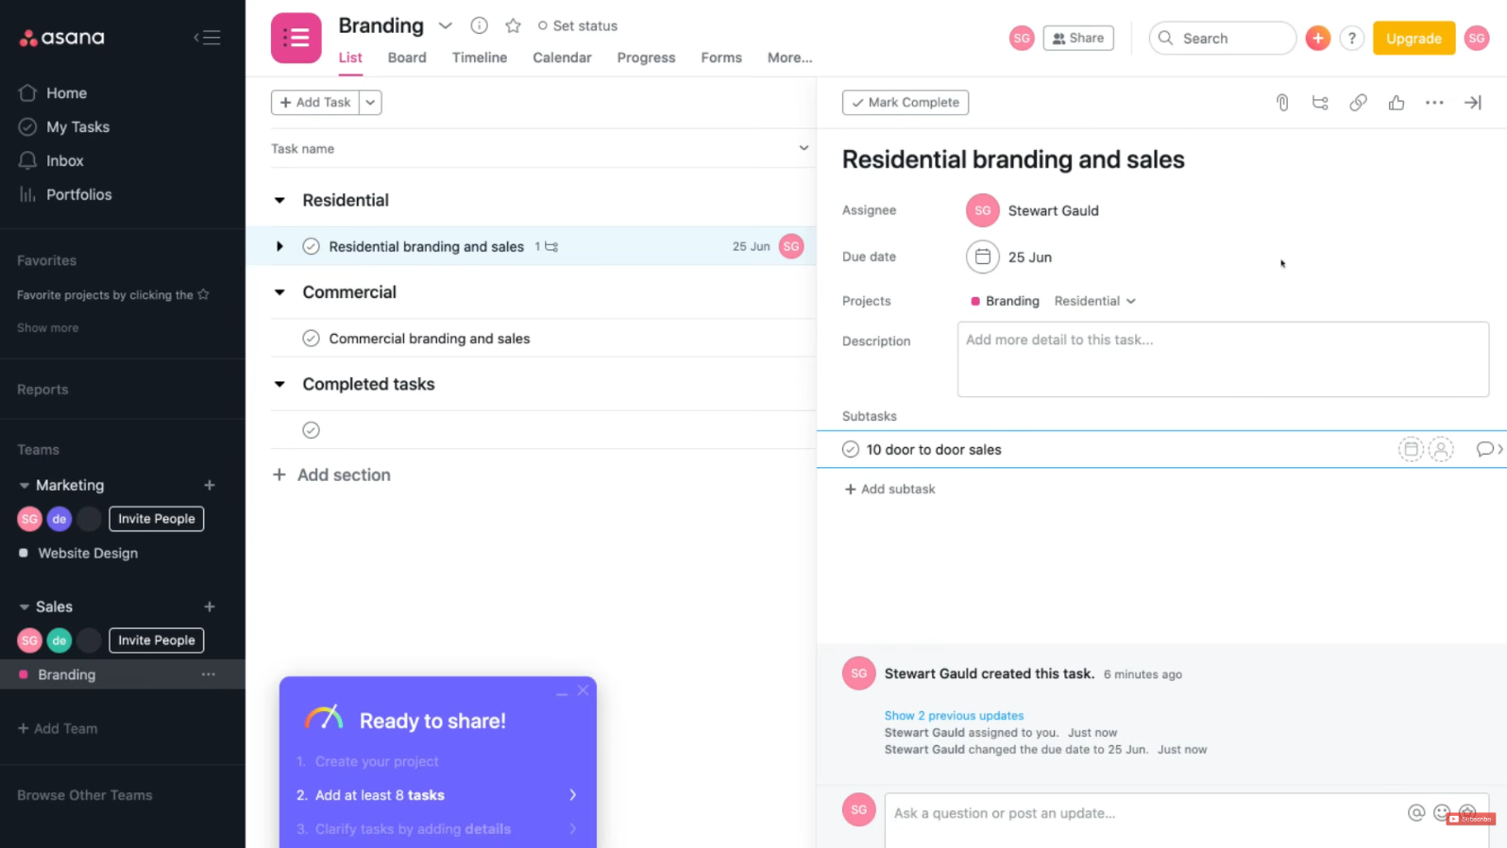Click Add subtask
This screenshot has height=848, width=1507.
[889, 489]
